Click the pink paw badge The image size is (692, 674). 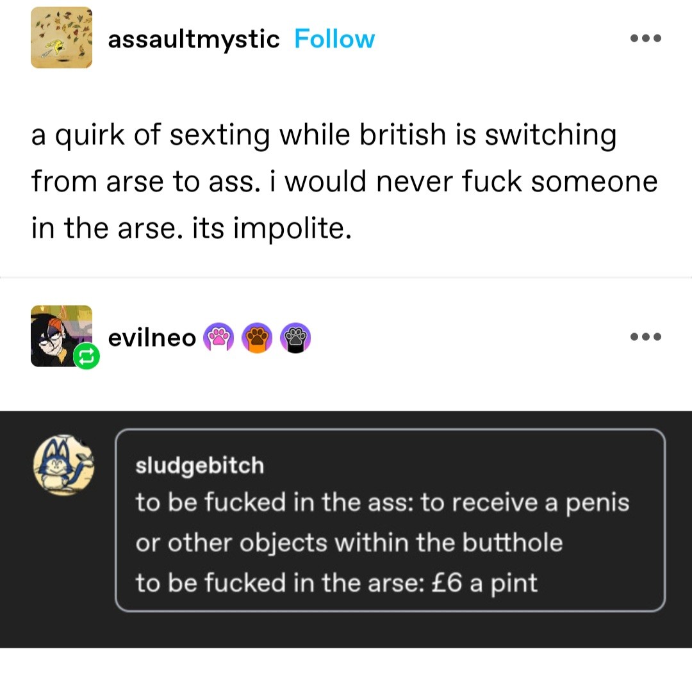click(218, 338)
